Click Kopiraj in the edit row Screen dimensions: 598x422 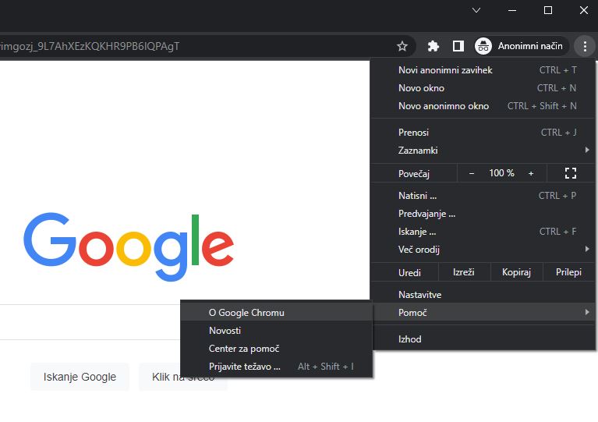click(x=516, y=272)
